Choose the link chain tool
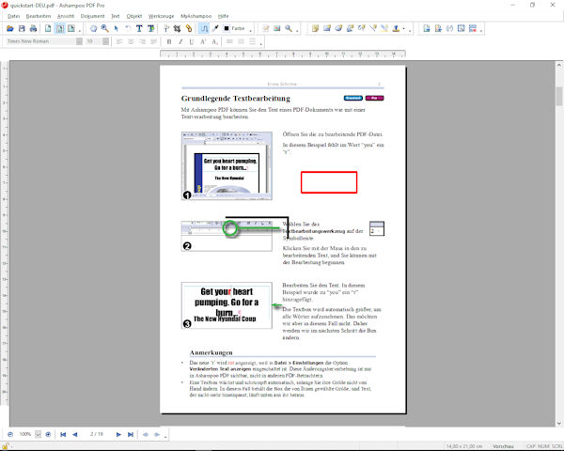This screenshot has width=564, height=451. [189, 28]
